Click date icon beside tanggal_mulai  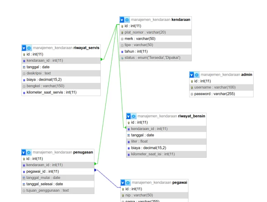[24, 178]
